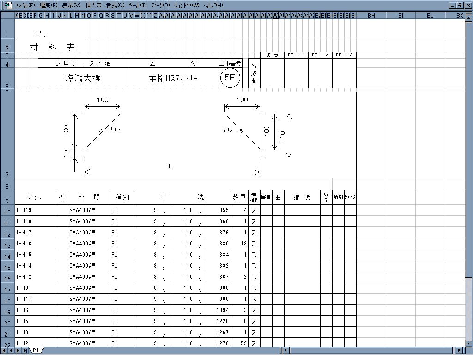
Task: Click the Excel workbook icon in menu bar
Action: point(8,6)
